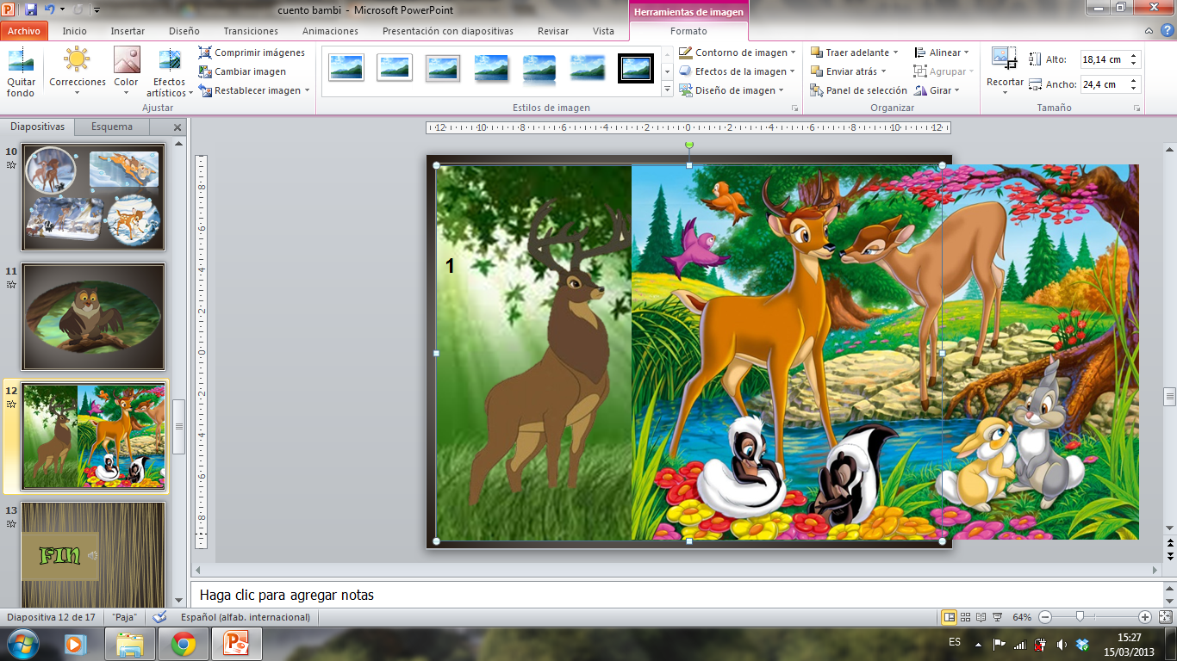Switch to Esquema pane tab
This screenshot has height=661, width=1177.
[x=112, y=127]
